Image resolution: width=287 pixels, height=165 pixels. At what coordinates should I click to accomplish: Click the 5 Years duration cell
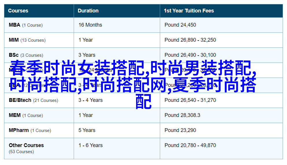(x=87, y=130)
